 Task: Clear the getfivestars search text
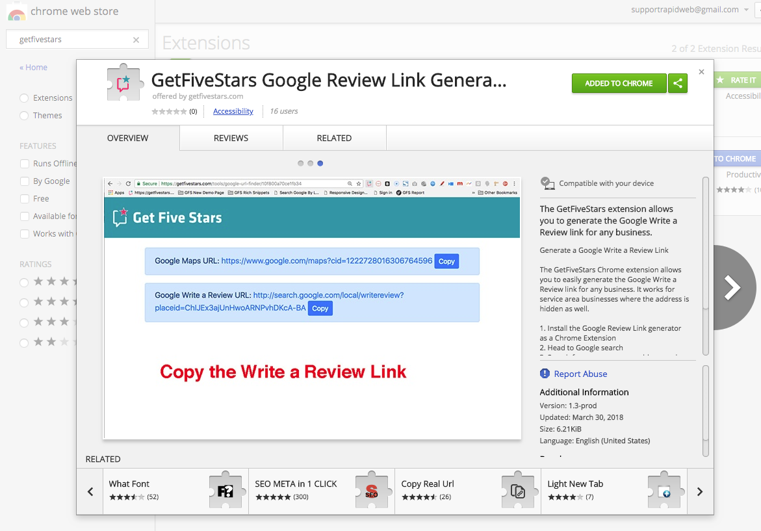(136, 40)
